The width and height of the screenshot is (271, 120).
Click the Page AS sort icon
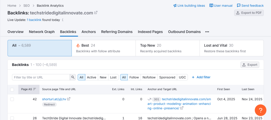click(x=35, y=89)
